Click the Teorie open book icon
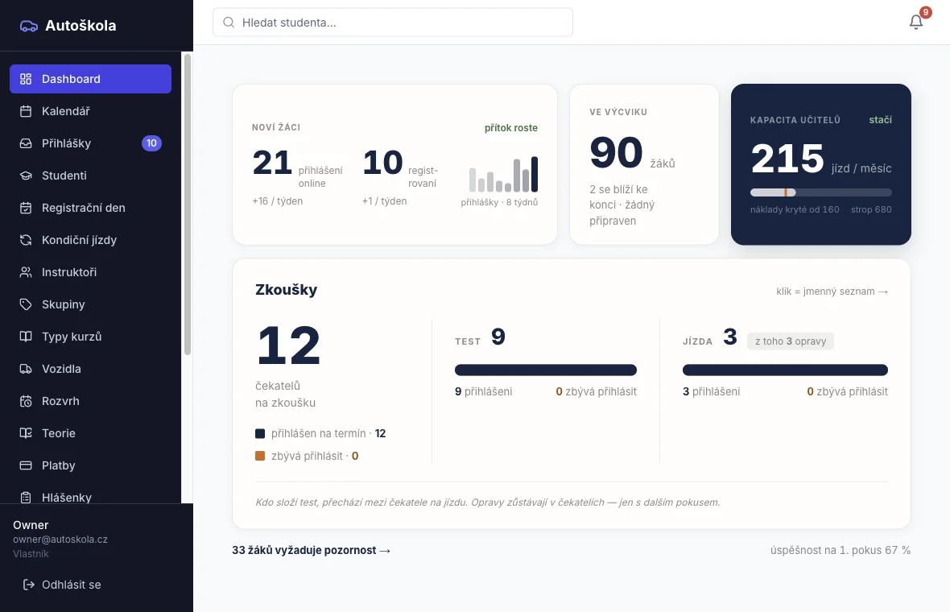 [26, 433]
